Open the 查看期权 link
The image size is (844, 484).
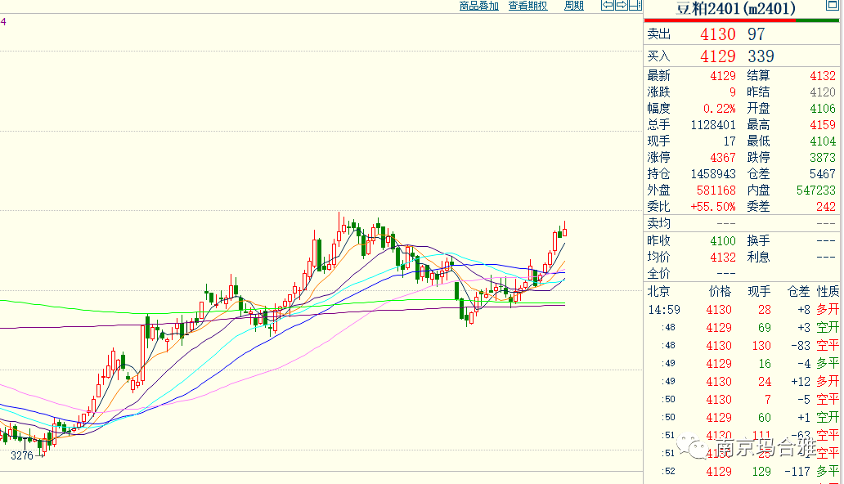coord(527,6)
